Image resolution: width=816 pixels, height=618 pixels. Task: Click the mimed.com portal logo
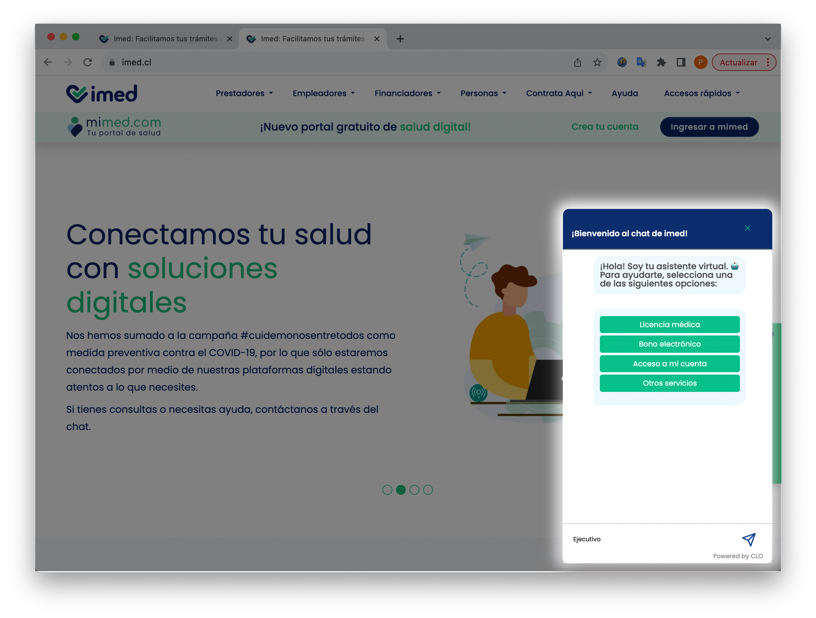(x=114, y=127)
